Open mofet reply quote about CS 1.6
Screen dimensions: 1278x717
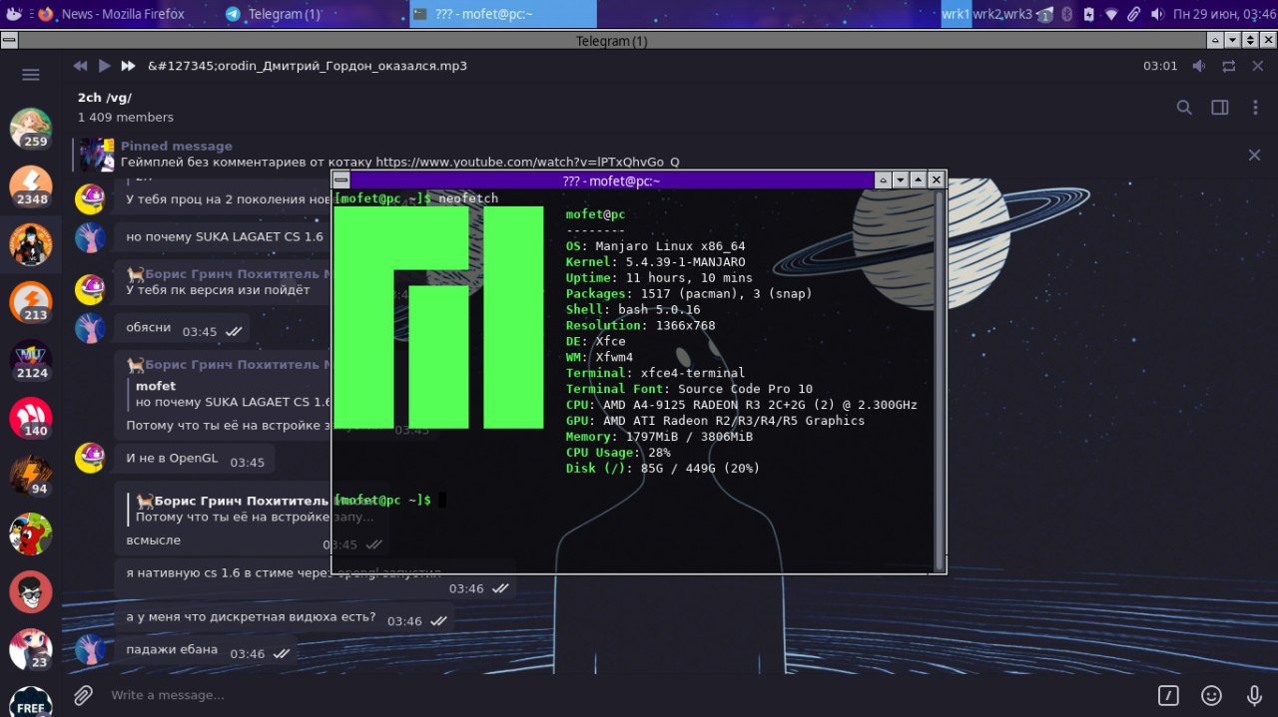click(230, 394)
